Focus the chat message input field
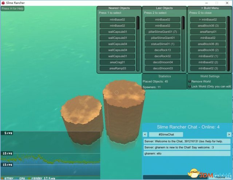233x180 pixels. click(175, 177)
